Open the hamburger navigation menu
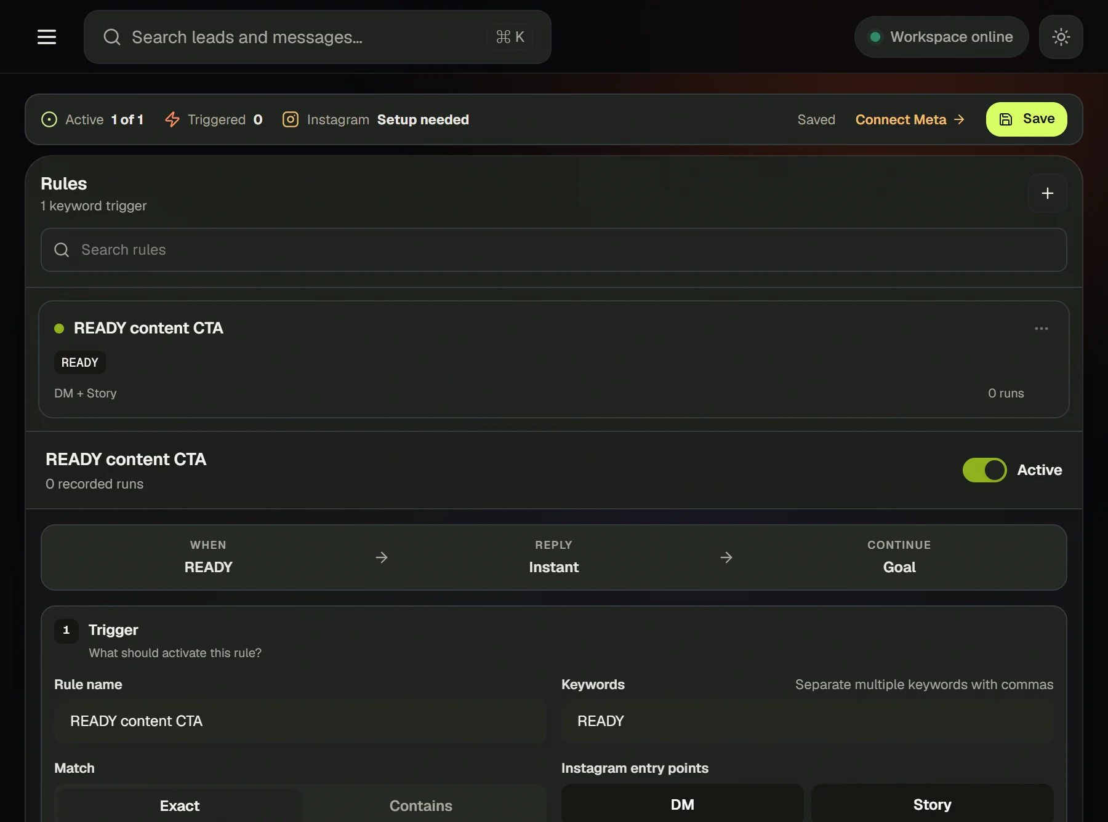 (x=47, y=37)
